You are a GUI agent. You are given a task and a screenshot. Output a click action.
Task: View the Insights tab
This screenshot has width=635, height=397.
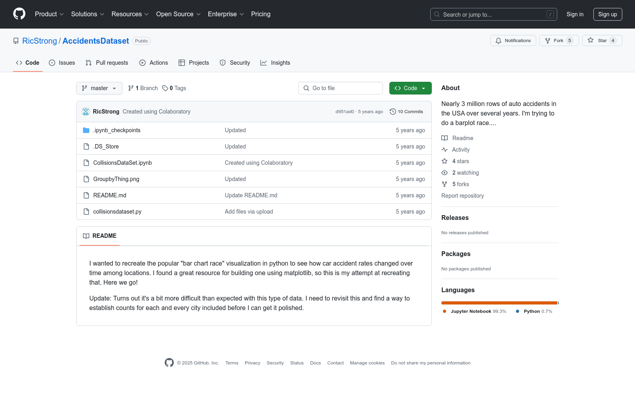(275, 63)
